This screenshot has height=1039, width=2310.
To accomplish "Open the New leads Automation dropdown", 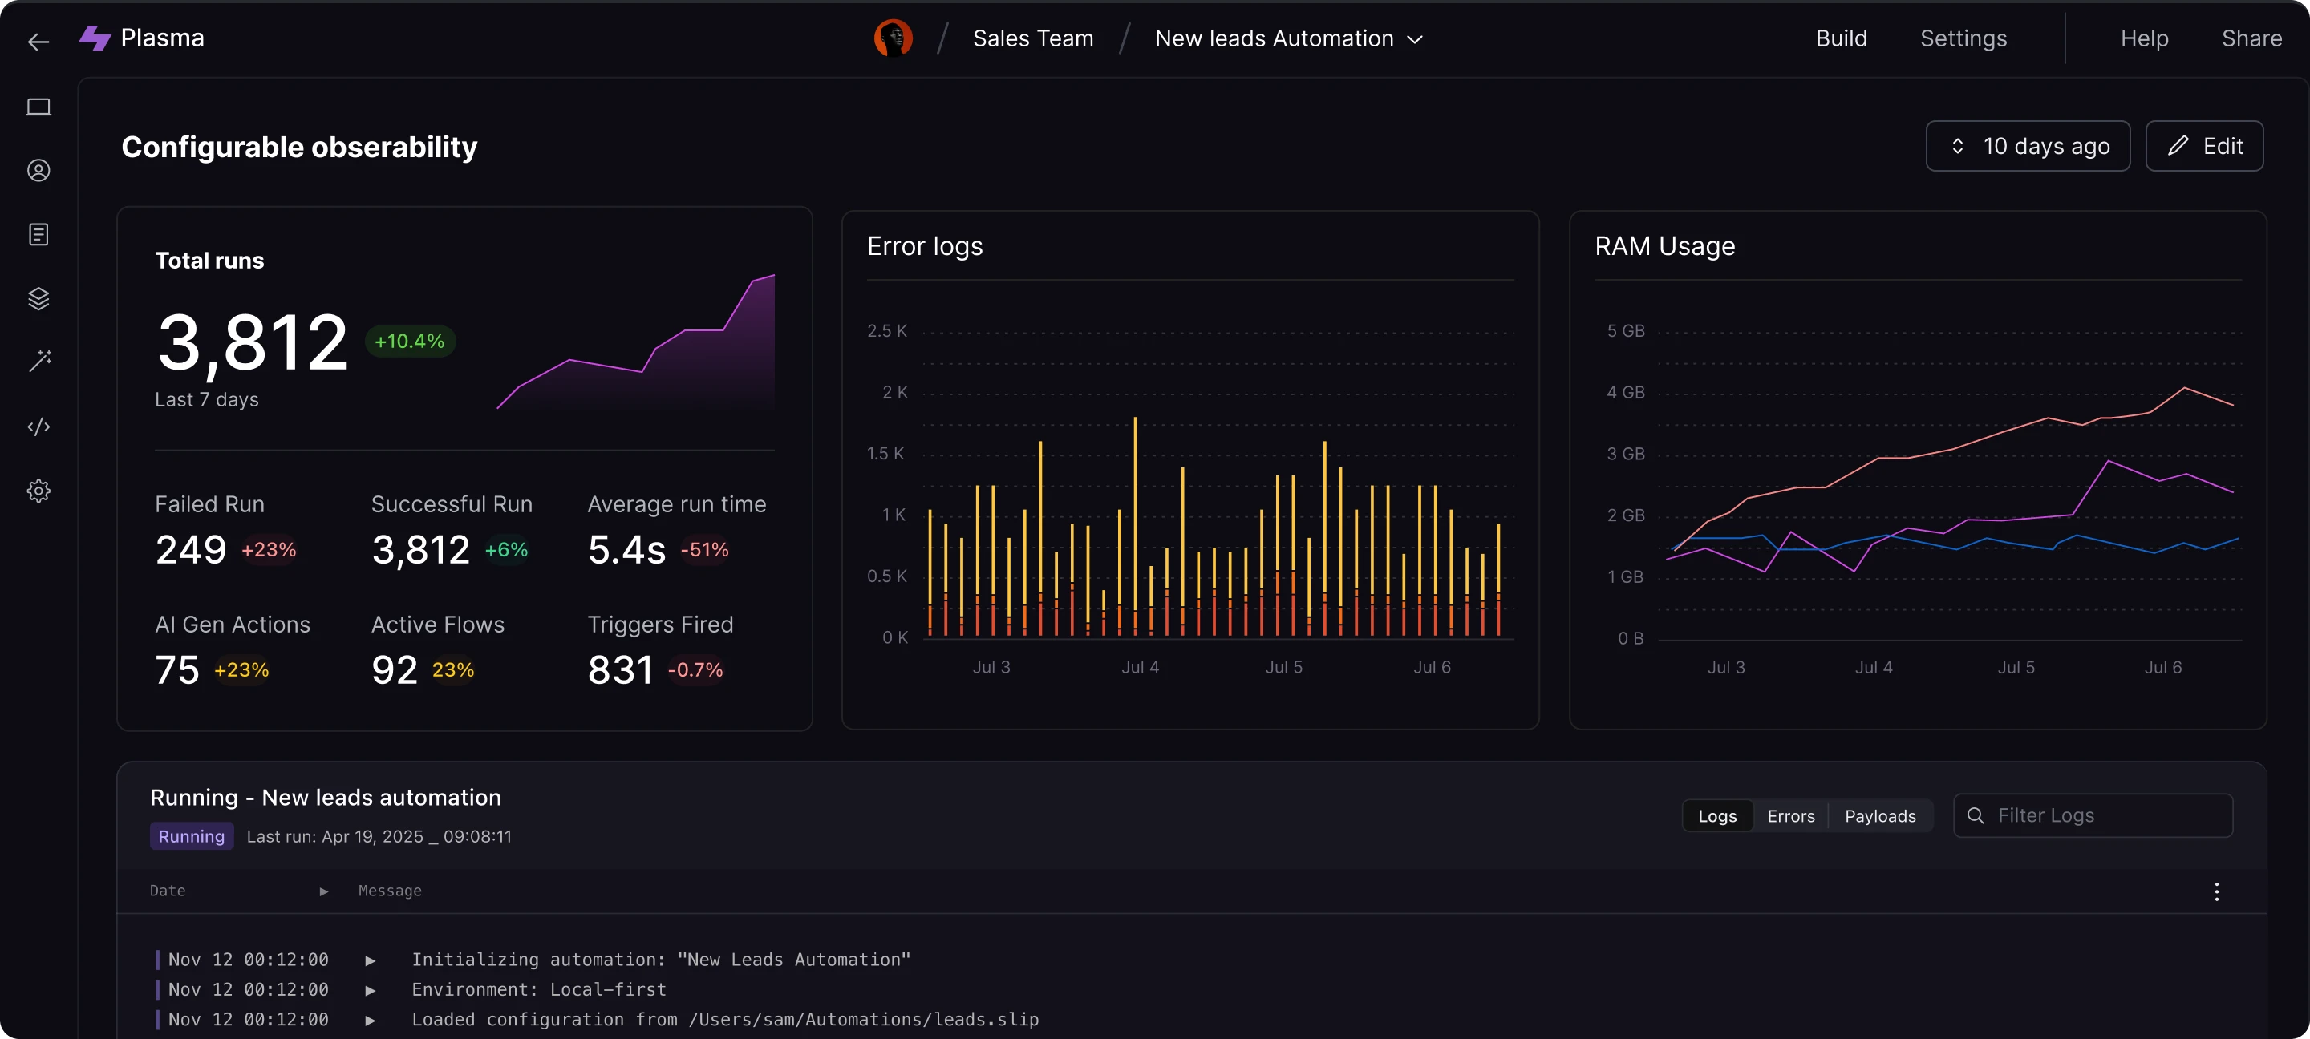I will pos(1289,38).
